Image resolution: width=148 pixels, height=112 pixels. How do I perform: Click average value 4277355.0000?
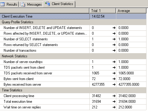click(129, 85)
